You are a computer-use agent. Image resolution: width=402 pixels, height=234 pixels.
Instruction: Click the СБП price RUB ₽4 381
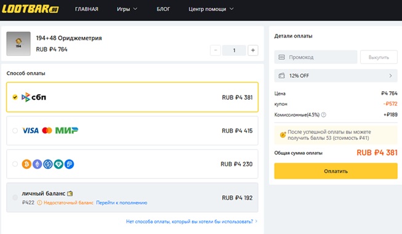pos(237,97)
